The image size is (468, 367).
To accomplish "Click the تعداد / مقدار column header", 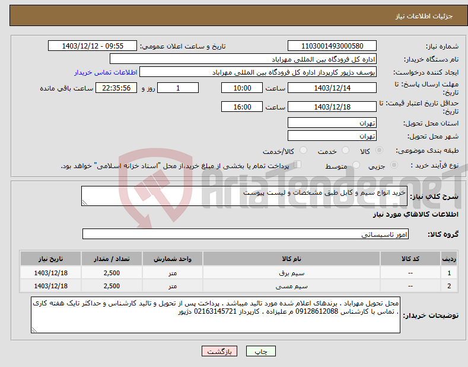I will pos(112,259).
